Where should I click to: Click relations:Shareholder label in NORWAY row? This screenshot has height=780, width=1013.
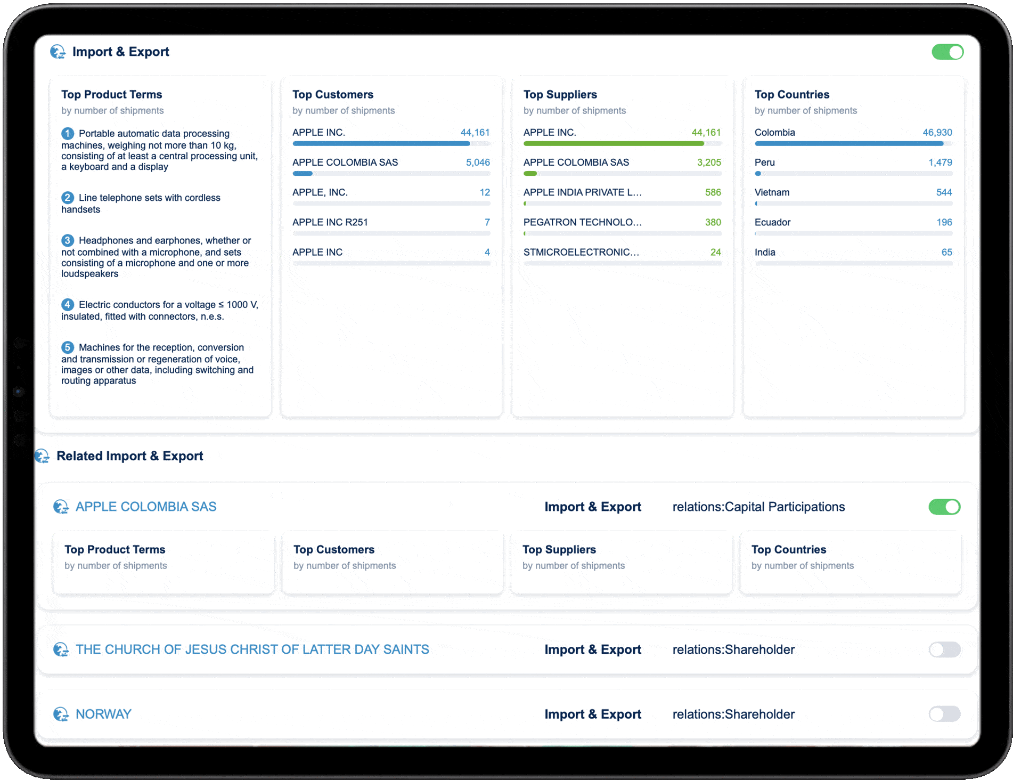click(x=733, y=714)
